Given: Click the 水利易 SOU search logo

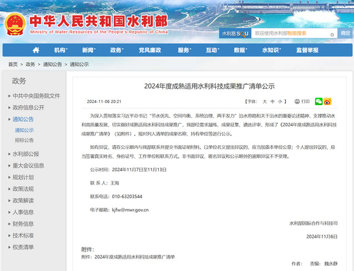Looking at the screenshot, I should [235, 34].
